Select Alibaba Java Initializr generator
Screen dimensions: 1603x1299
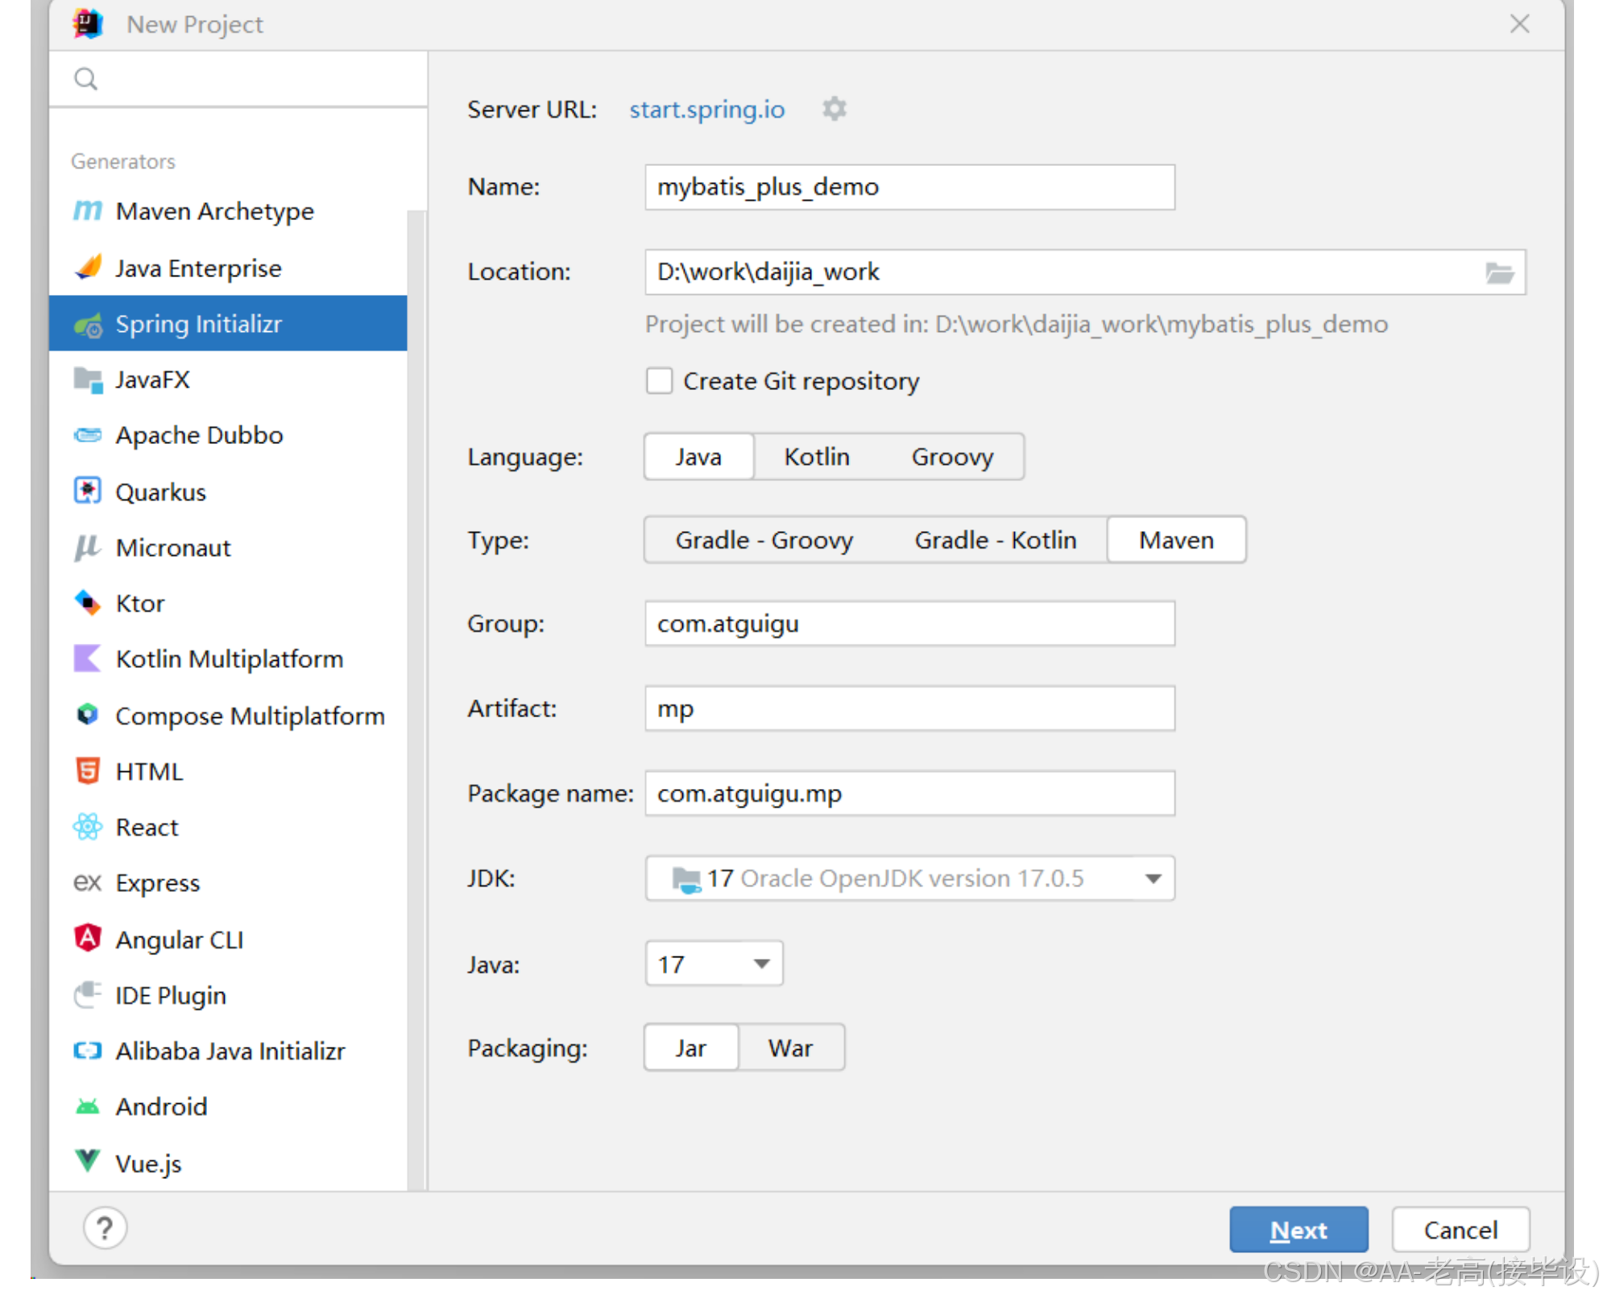coord(228,1051)
